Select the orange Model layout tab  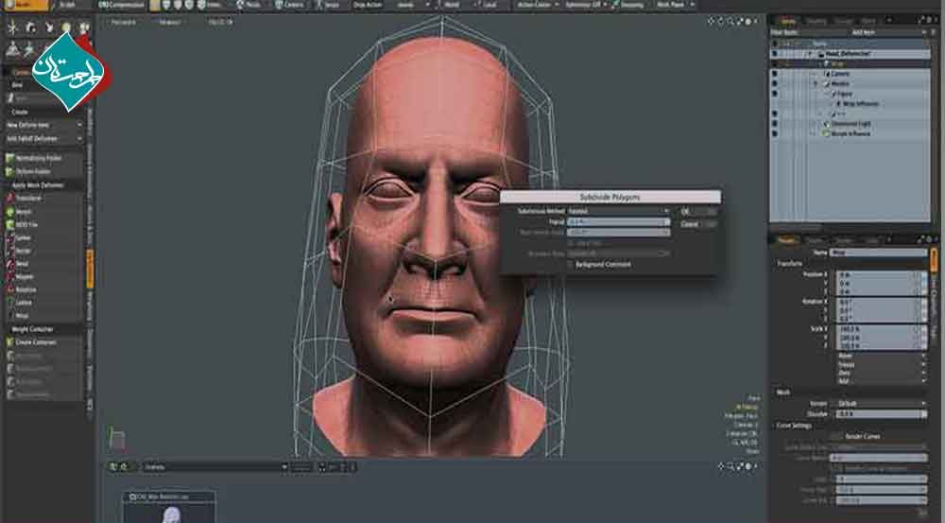(x=26, y=5)
